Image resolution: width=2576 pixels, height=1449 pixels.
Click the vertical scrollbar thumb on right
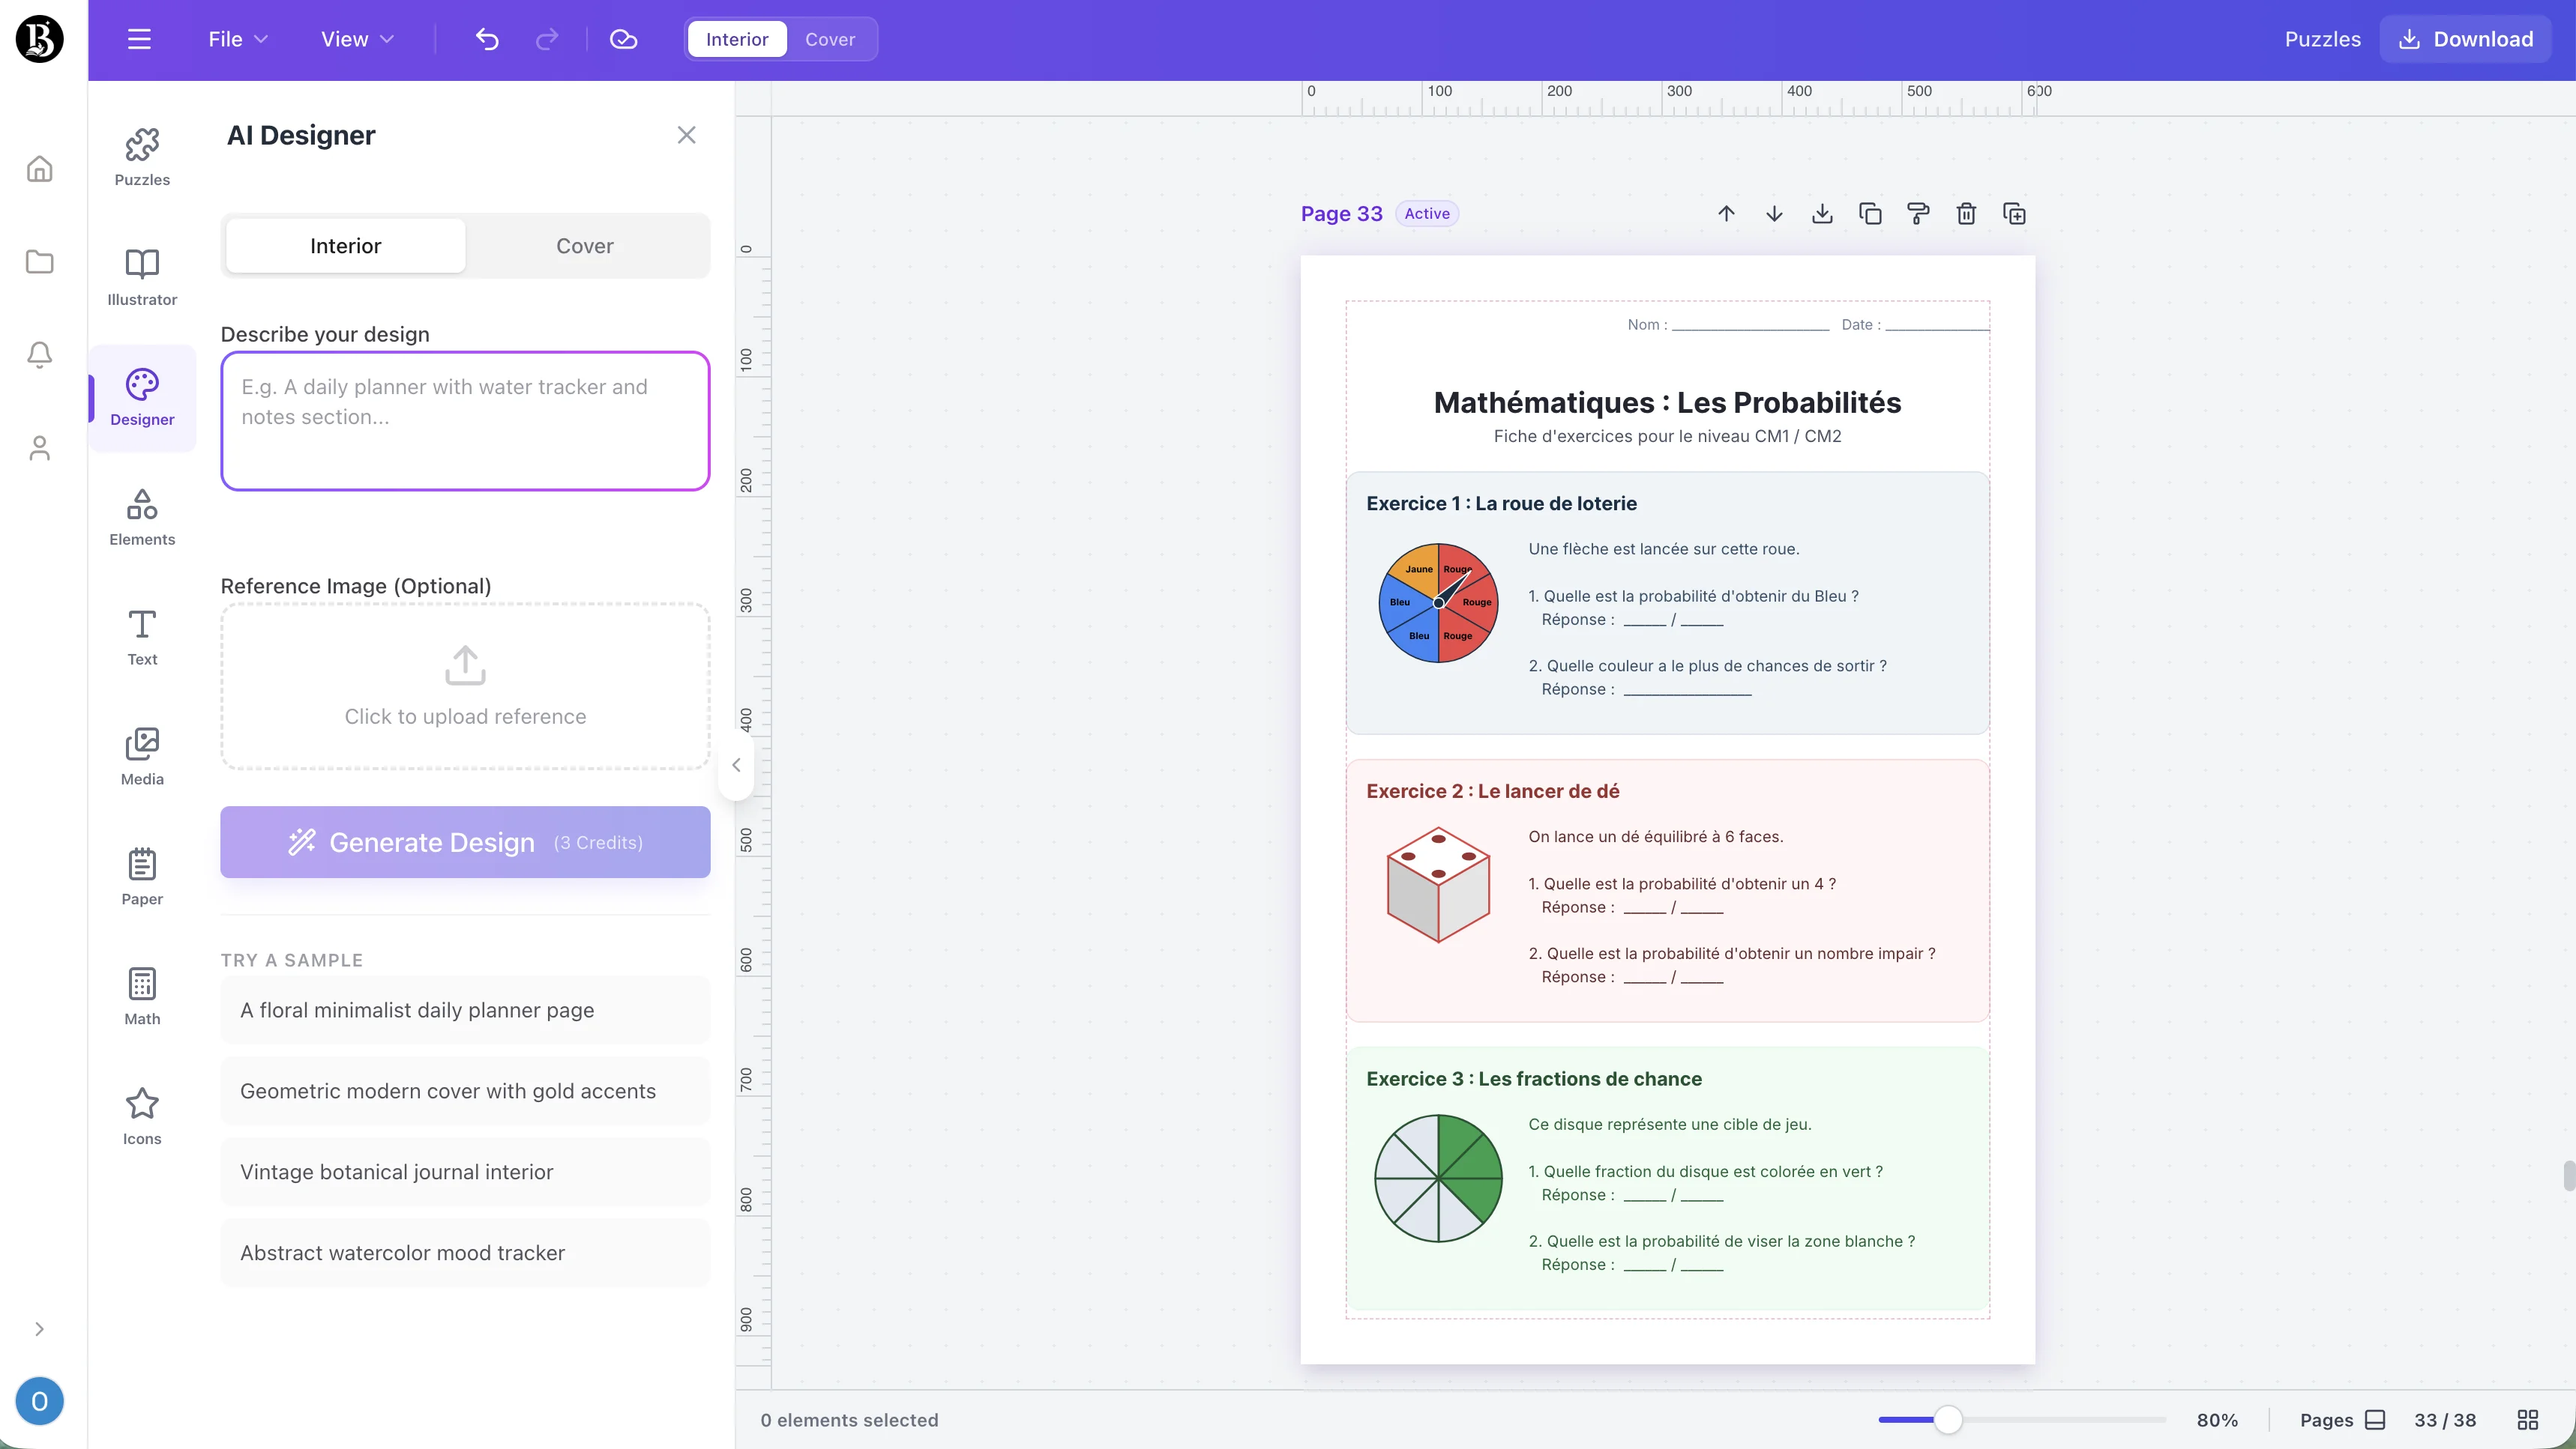[2568, 1176]
